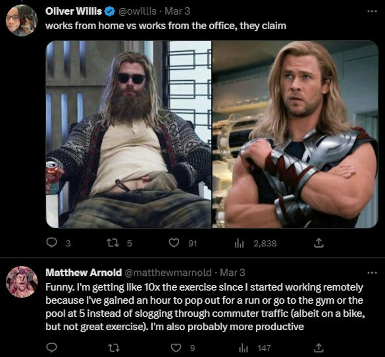Screen dimensions: 385x357
Task: View analytics for the 2,838-view tweet
Action: [238, 244]
